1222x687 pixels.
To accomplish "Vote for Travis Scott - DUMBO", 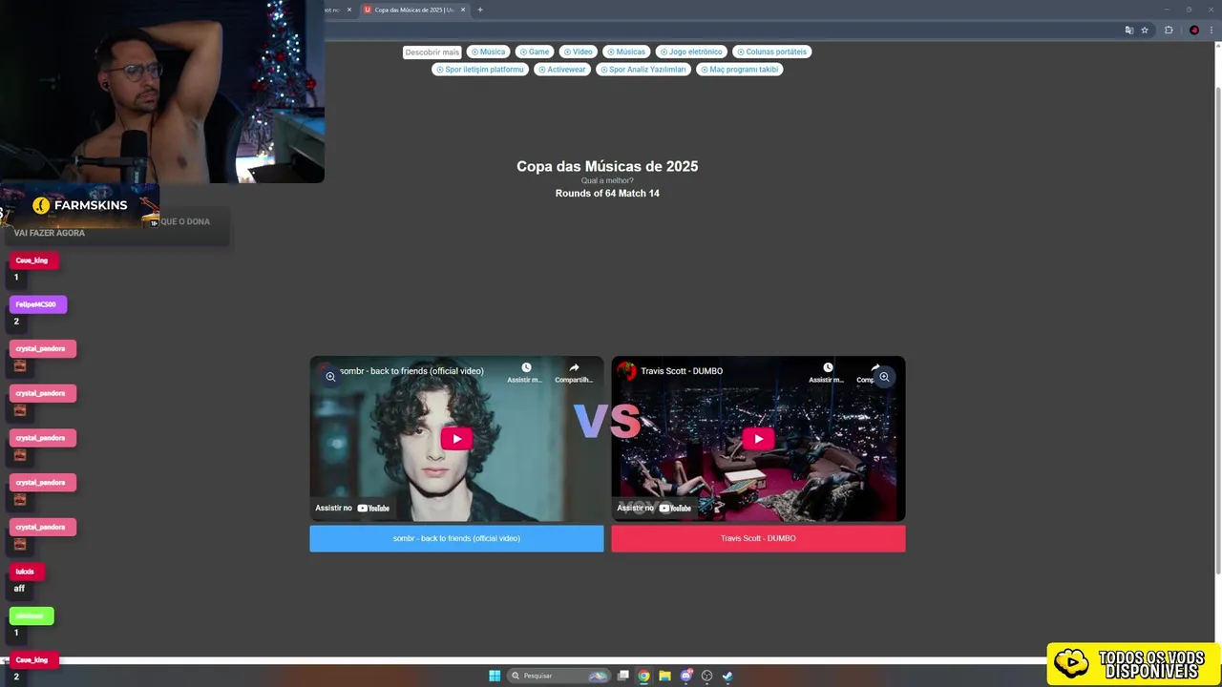I will 758,538.
